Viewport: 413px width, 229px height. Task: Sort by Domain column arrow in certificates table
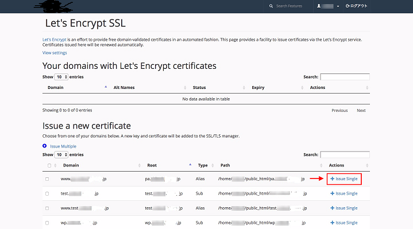106,87
